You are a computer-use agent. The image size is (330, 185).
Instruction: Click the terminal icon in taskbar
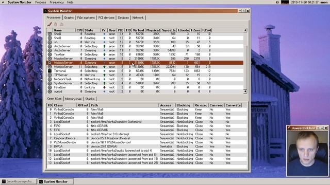pyautogui.click(x=4, y=181)
